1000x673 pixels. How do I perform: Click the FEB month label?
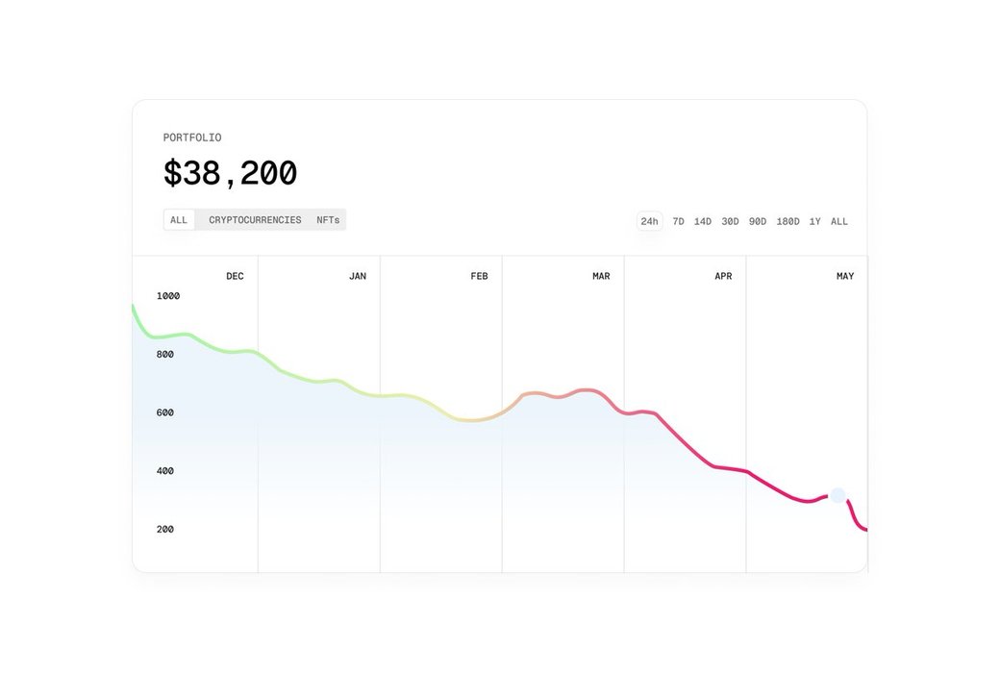point(479,277)
